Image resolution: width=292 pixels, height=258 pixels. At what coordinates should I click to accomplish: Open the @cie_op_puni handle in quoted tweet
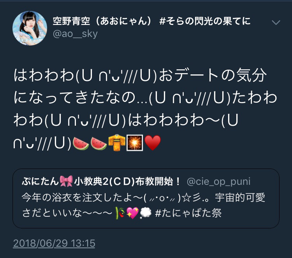click(x=219, y=181)
